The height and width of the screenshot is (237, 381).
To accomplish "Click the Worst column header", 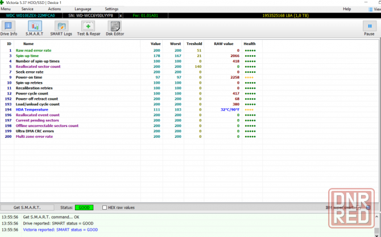I will point(176,44).
